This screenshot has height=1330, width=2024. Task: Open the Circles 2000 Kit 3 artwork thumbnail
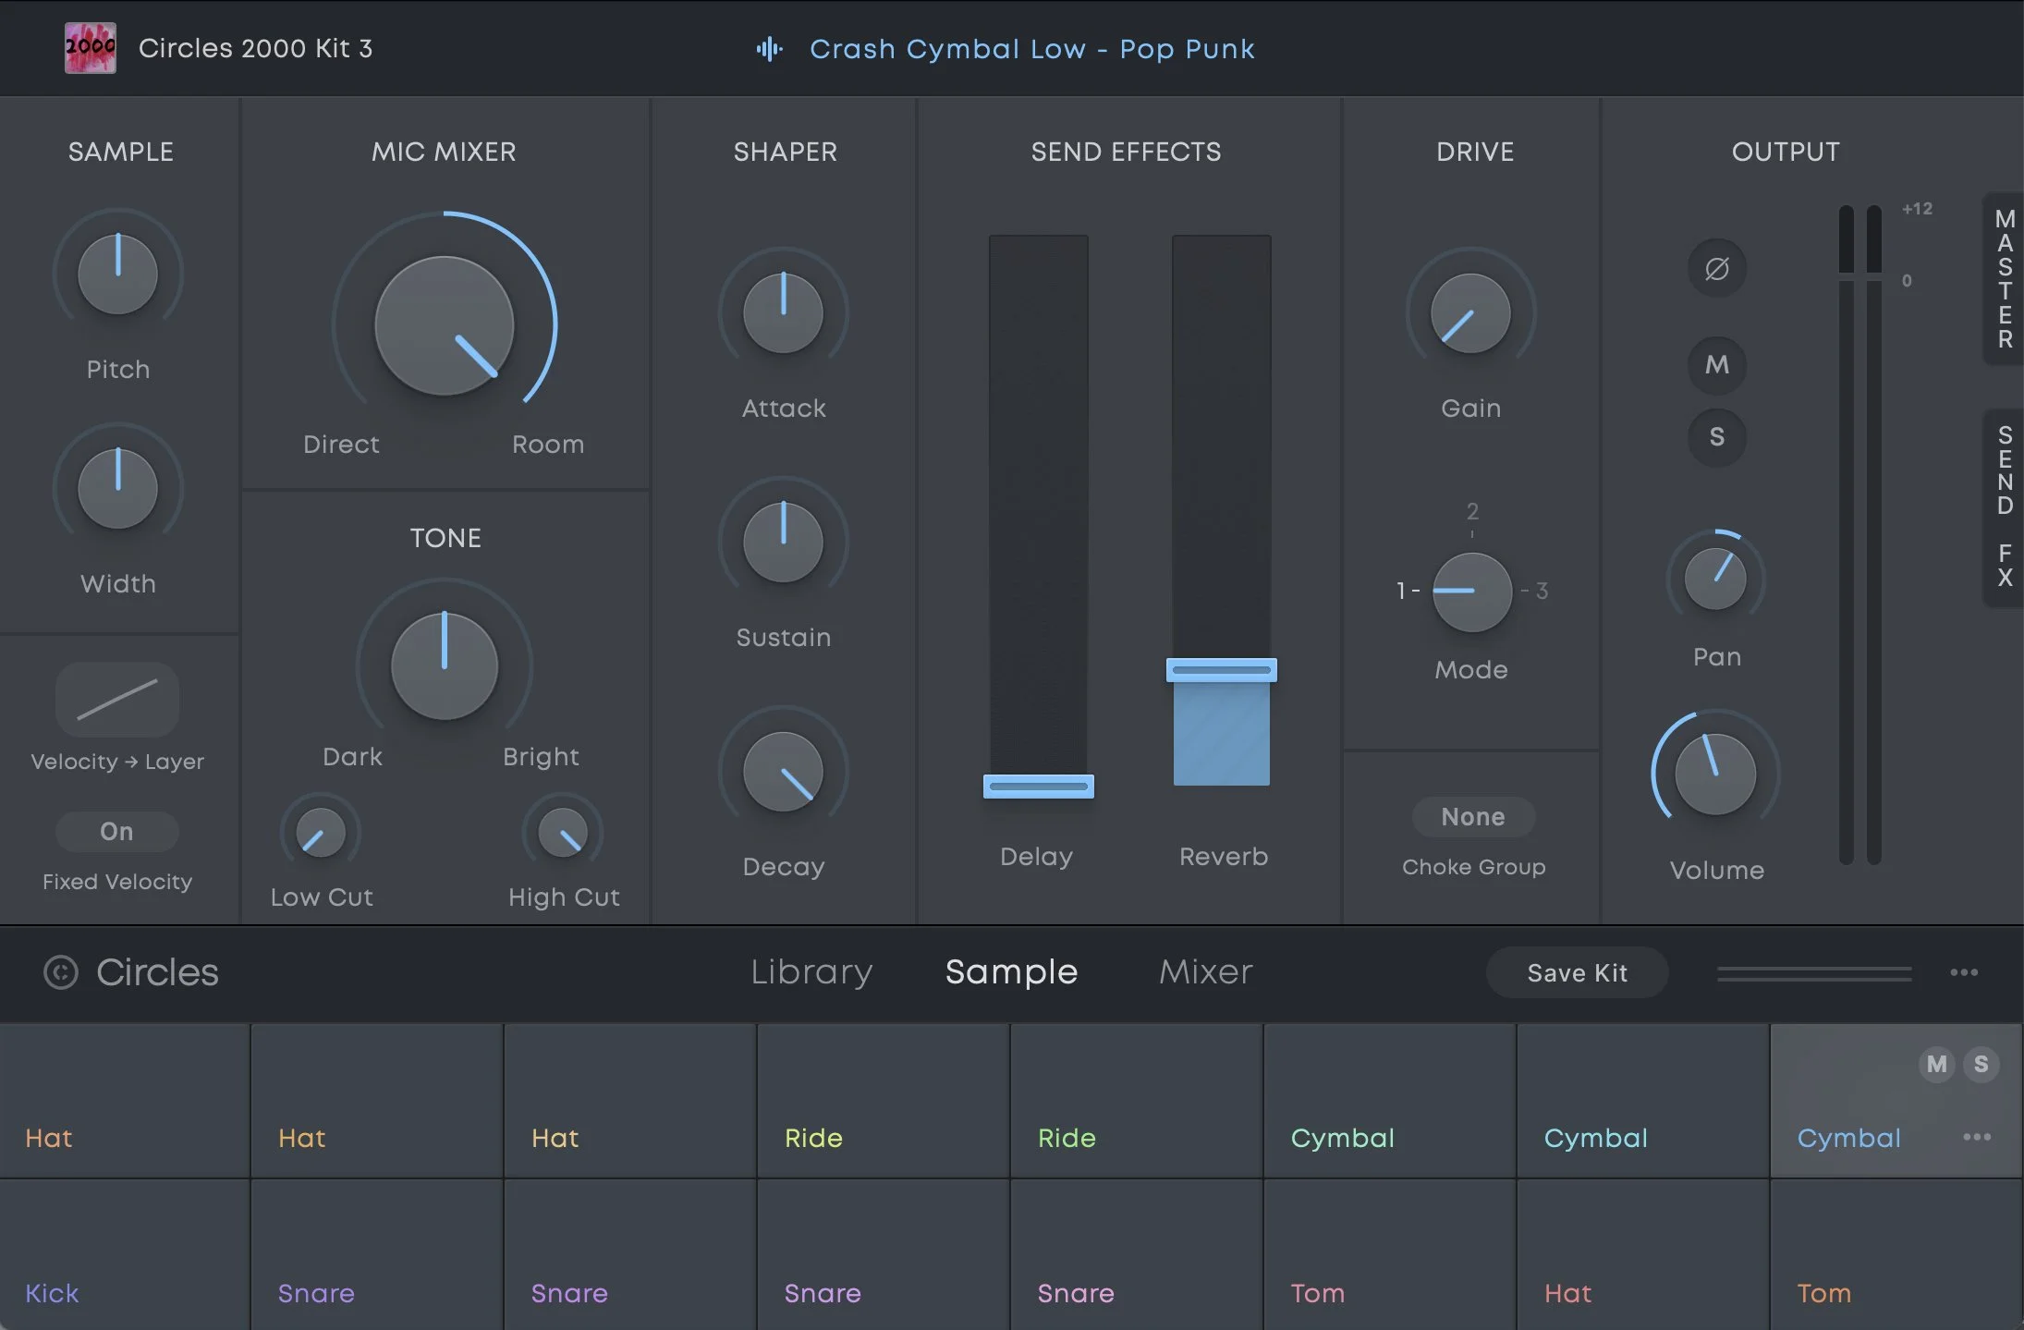pyautogui.click(x=90, y=47)
